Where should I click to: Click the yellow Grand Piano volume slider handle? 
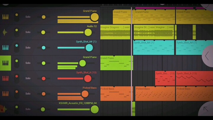[95, 17]
